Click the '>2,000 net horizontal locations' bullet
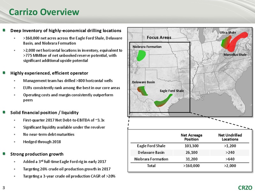The image size is (255, 191). tap(73, 55)
